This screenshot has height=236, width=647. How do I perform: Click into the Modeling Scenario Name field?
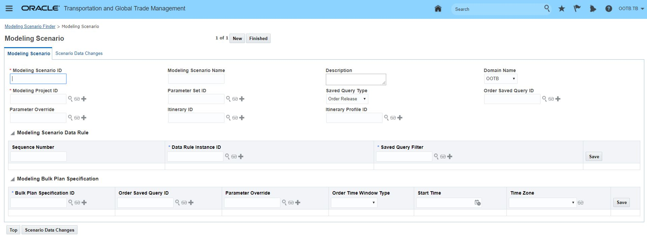click(x=196, y=79)
